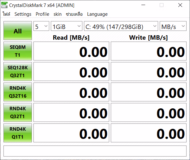Expand the MB/s unit dropdown
The image size is (190, 160).
pos(173,26)
